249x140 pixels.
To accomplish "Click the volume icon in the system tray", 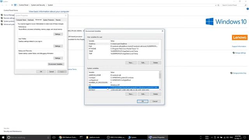I will (x=228, y=137).
